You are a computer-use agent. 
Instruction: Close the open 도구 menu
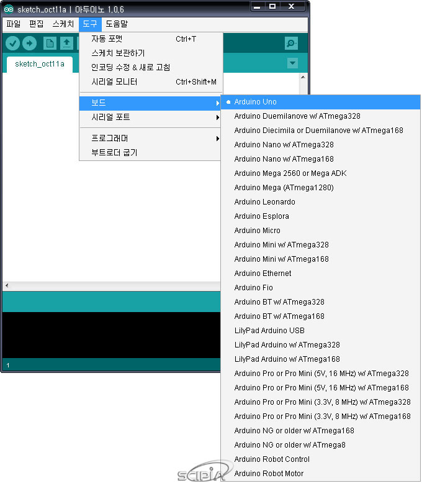(x=90, y=24)
